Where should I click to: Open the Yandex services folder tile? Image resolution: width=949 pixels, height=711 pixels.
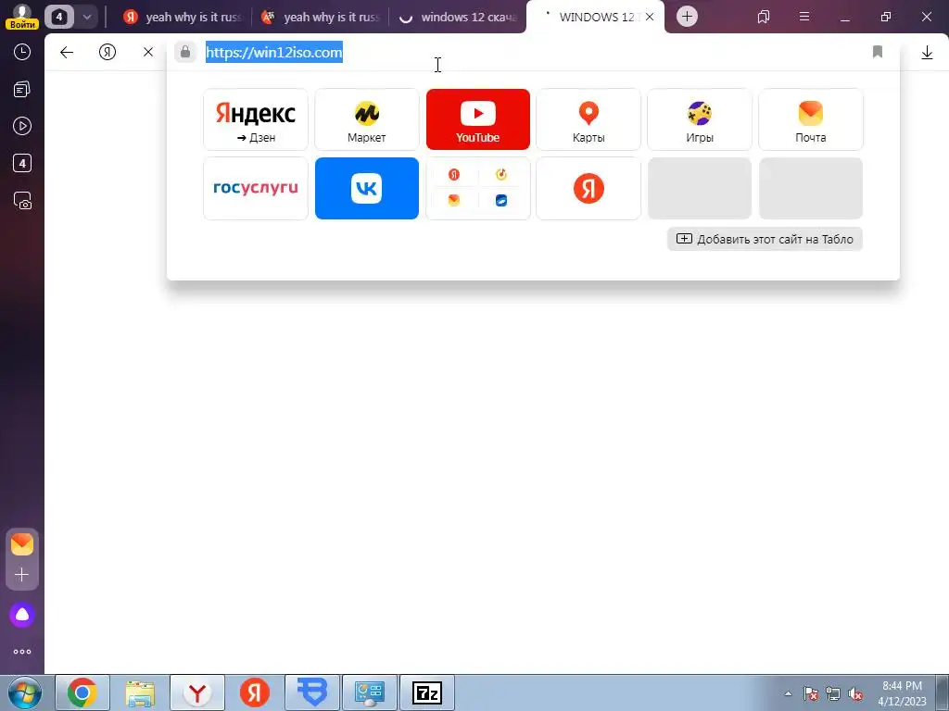[478, 188]
